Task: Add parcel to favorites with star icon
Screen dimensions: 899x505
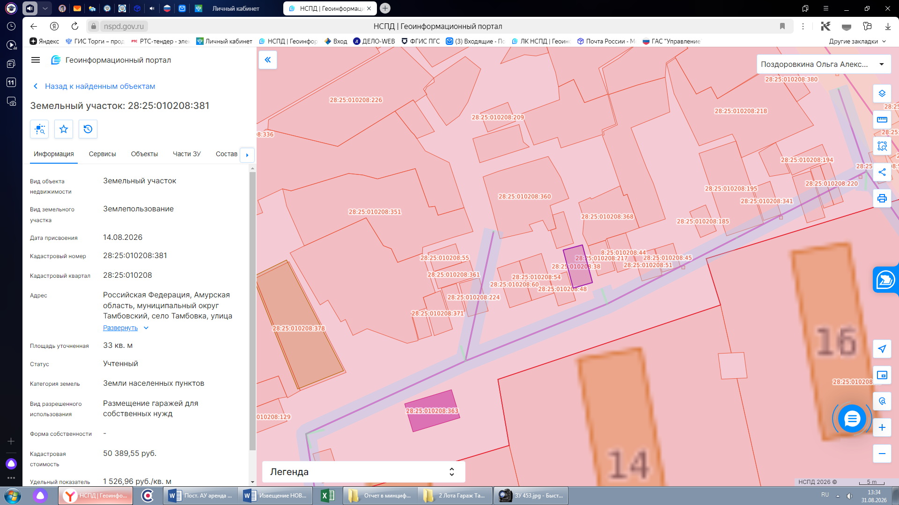Action: pyautogui.click(x=64, y=129)
